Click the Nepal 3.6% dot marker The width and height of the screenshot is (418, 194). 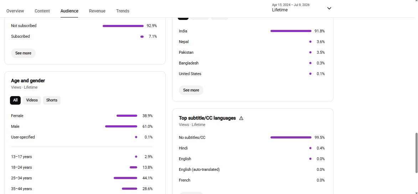[310, 42]
